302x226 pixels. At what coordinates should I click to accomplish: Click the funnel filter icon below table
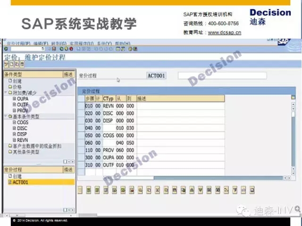(x=235, y=190)
